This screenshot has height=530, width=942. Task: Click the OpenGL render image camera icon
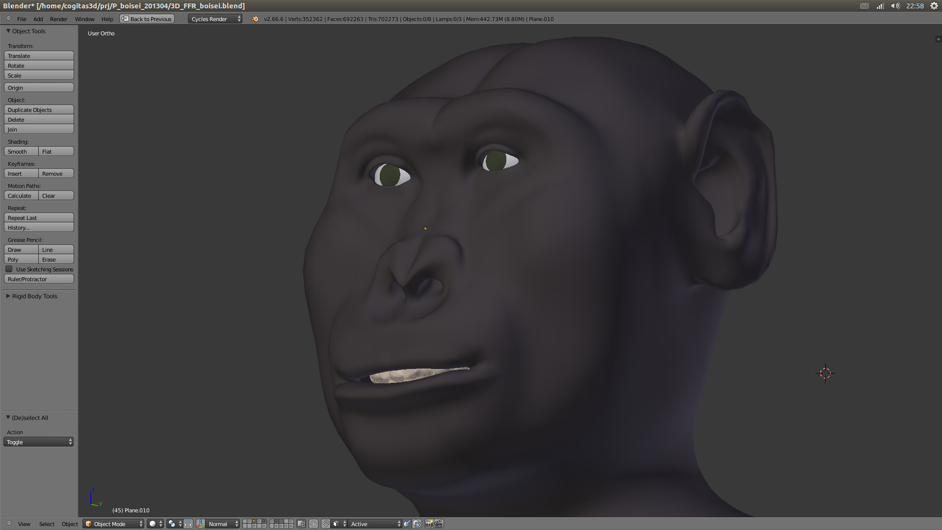click(x=429, y=524)
